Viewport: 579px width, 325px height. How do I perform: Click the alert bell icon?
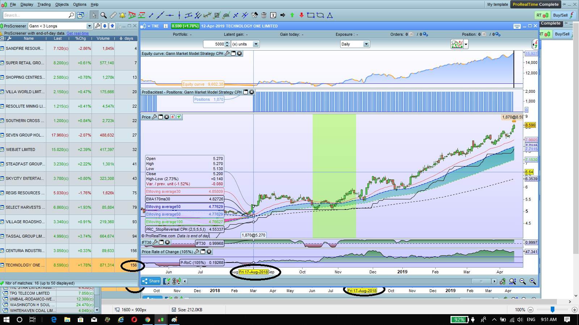pos(122,15)
